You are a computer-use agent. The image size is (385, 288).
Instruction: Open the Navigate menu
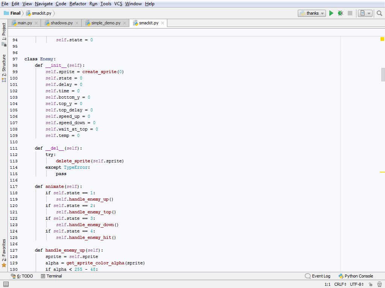[44, 4]
